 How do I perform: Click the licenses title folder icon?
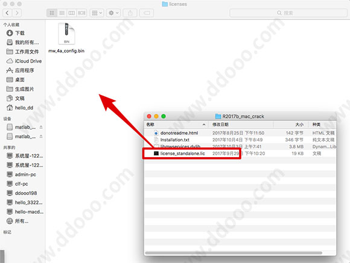tap(165, 4)
